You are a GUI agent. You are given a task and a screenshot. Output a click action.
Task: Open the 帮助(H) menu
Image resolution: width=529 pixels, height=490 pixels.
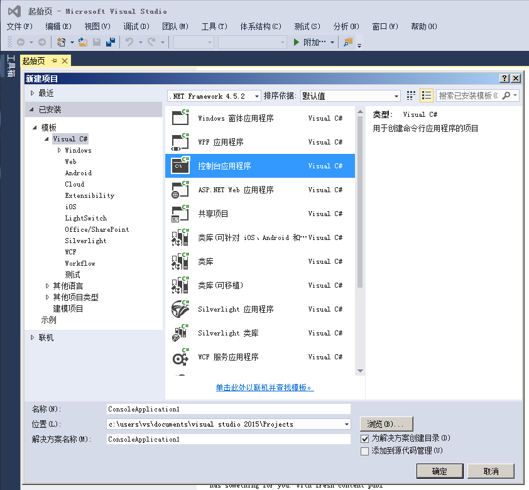424,26
